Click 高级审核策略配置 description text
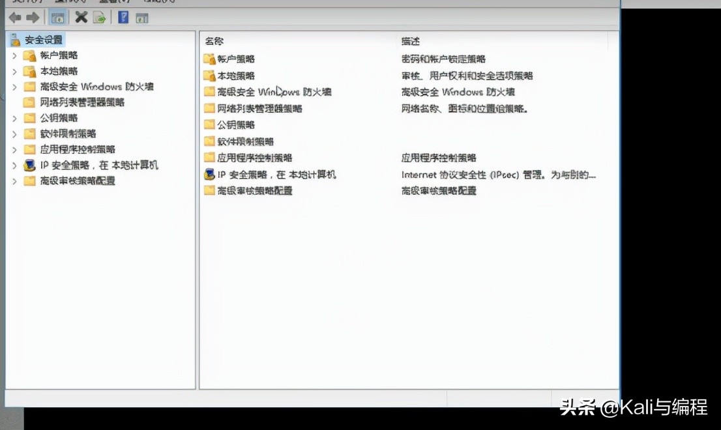 point(439,190)
